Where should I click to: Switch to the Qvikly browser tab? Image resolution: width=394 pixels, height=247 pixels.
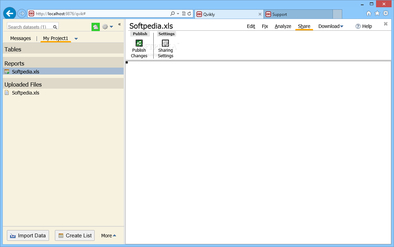point(229,14)
